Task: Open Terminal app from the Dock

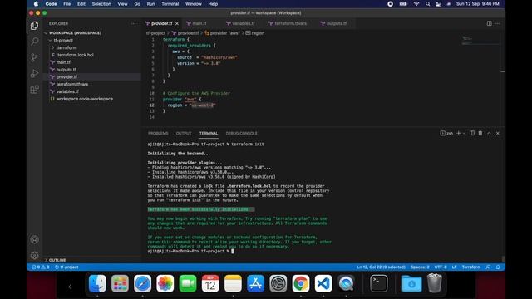Action: point(379,283)
